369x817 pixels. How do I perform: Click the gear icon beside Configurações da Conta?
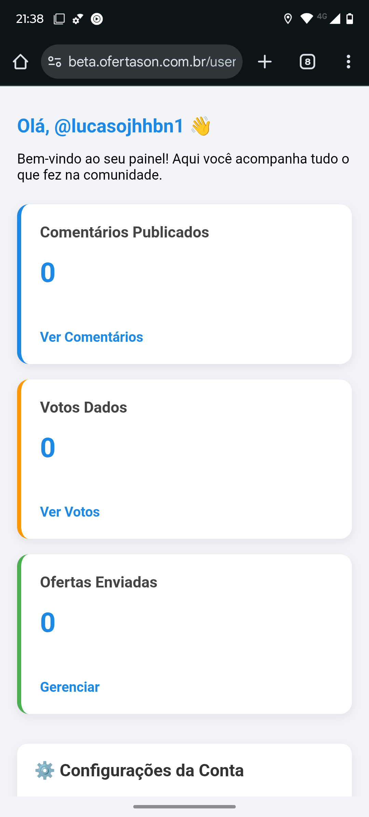click(x=45, y=770)
